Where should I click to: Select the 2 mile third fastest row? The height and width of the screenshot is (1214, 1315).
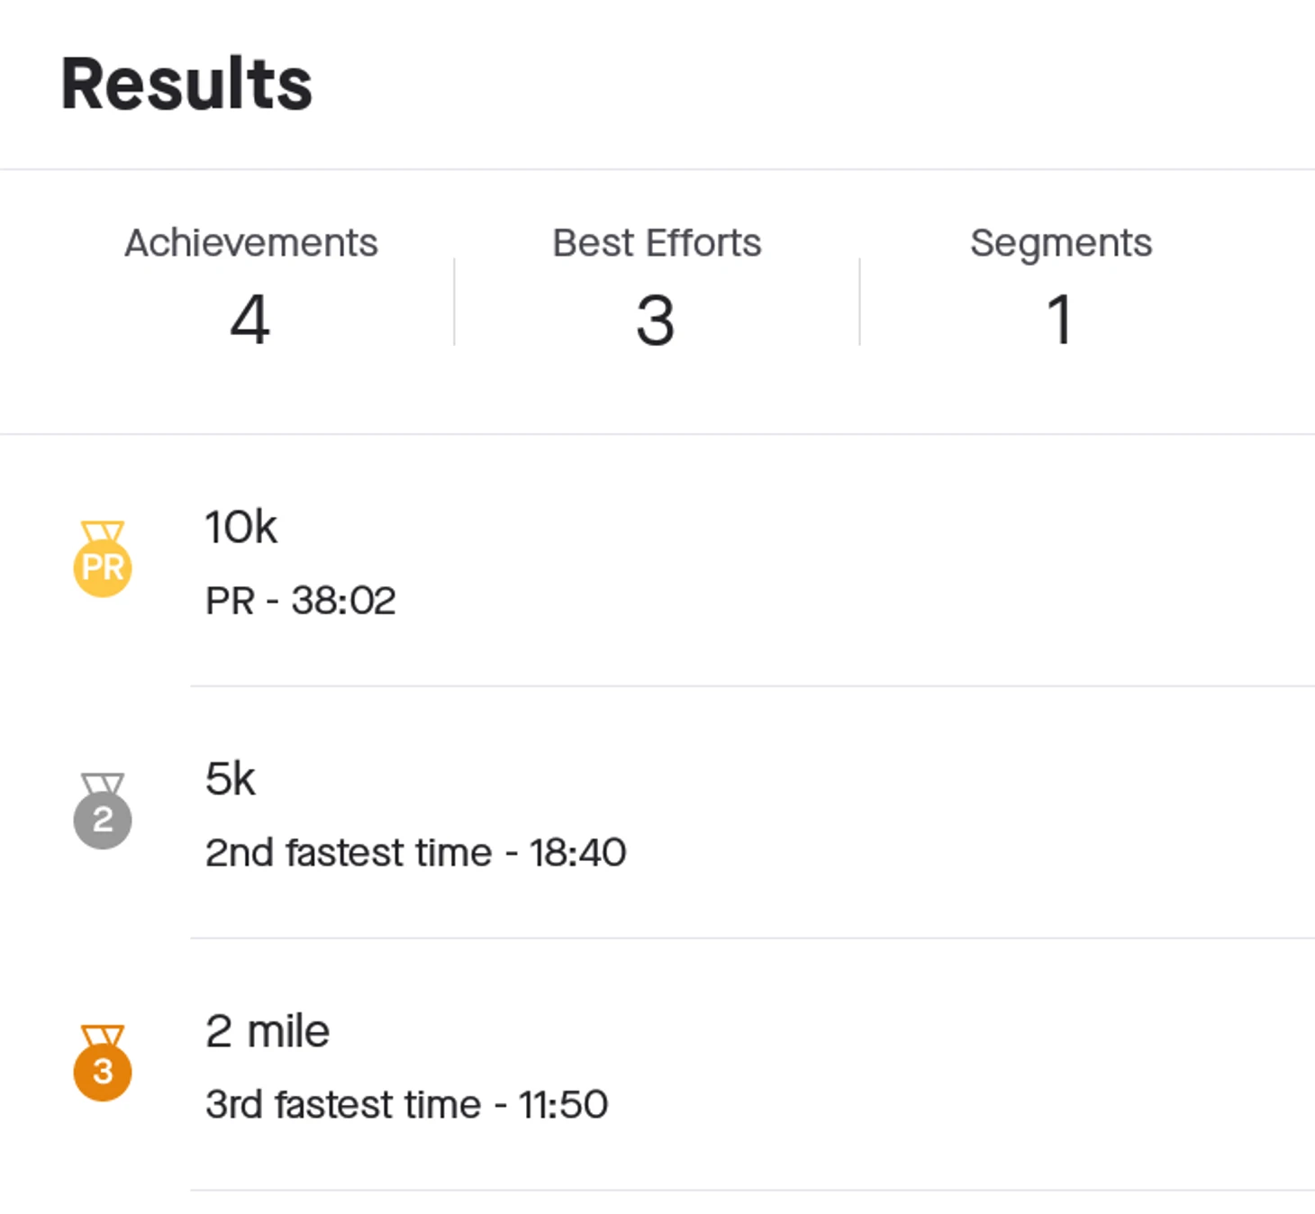657,1065
